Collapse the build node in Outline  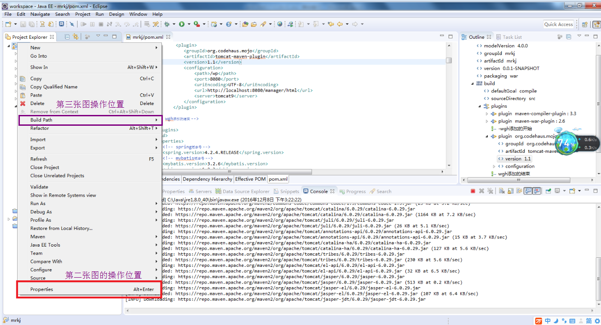tap(473, 83)
